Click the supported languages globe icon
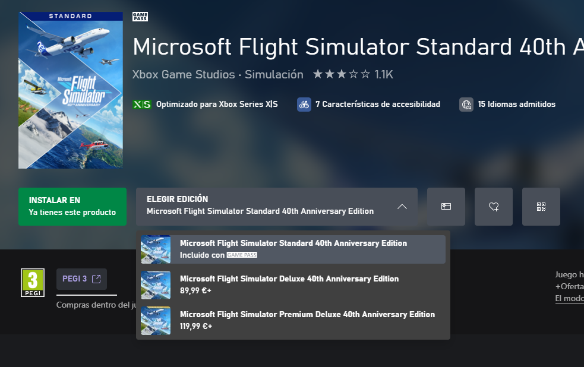 tap(466, 104)
